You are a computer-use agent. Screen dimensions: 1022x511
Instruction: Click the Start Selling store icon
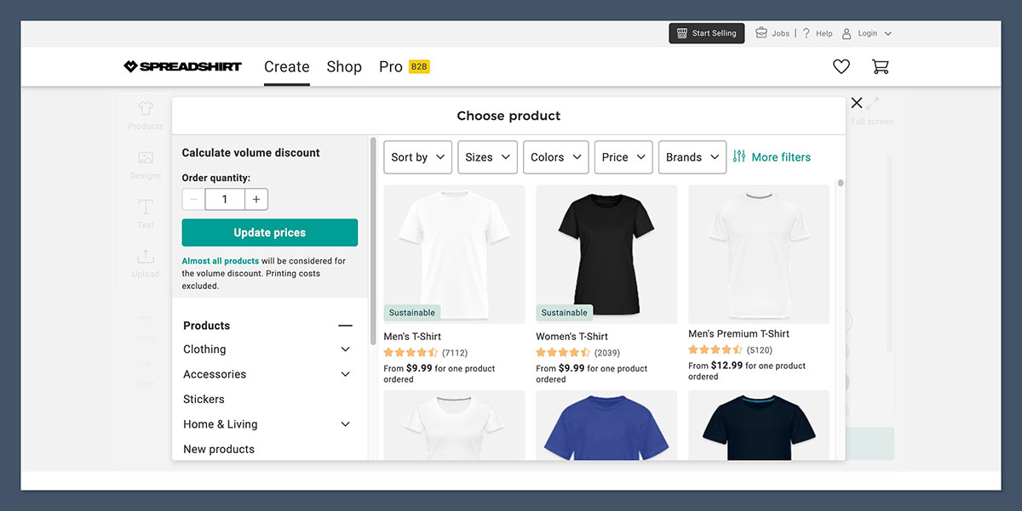point(681,33)
